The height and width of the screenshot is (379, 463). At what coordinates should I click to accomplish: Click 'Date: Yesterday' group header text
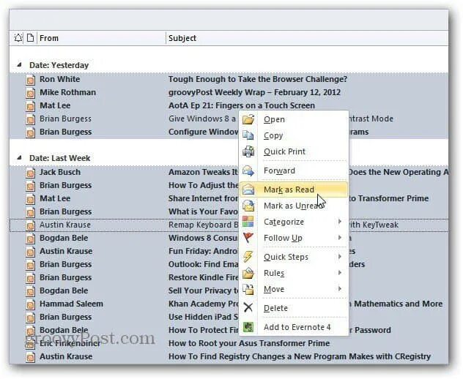tap(59, 65)
